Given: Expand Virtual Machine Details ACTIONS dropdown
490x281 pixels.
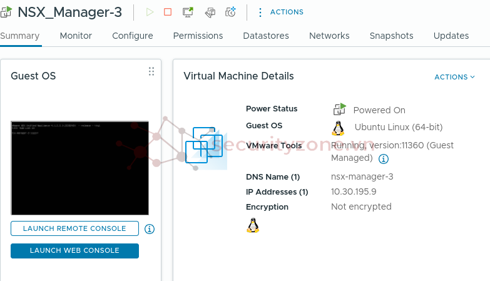Looking at the screenshot, I should coord(455,77).
